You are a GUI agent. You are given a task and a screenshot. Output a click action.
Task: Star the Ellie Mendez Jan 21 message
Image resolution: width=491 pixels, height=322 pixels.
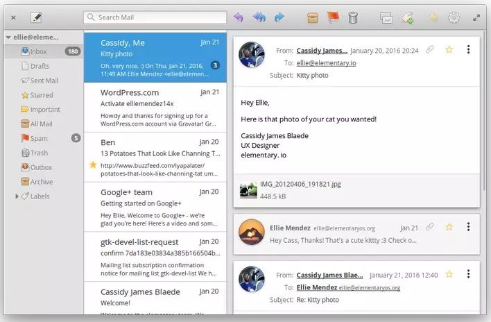449,226
